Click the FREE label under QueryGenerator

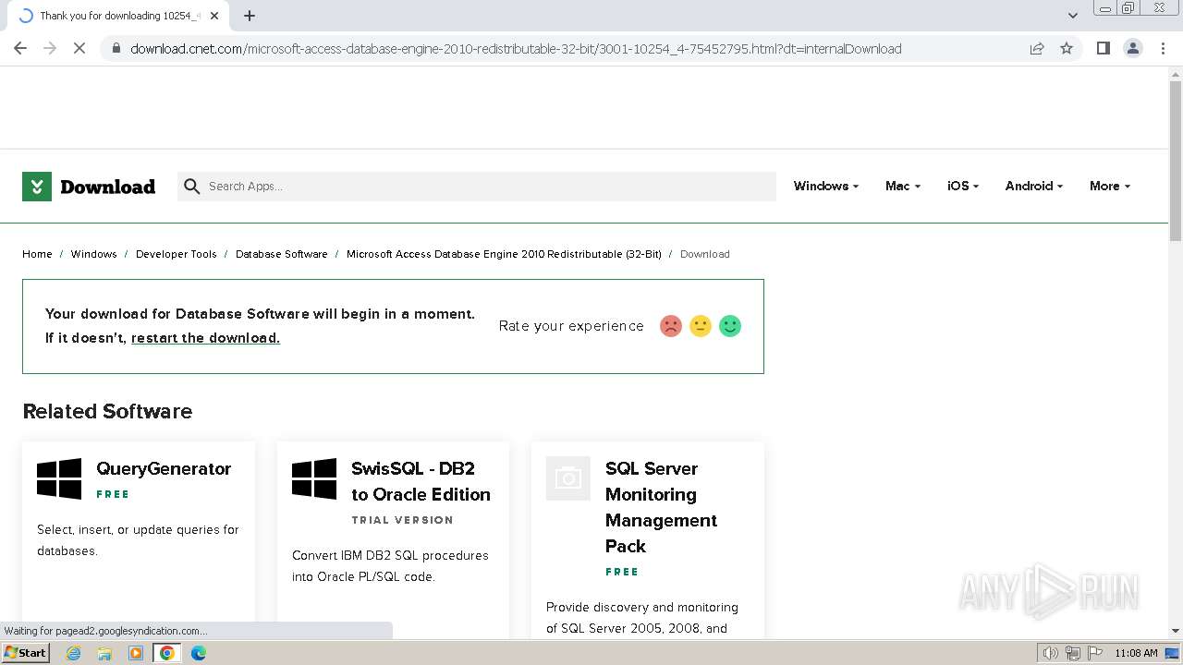point(113,494)
